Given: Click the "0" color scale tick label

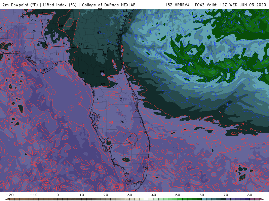Looking at the screenshot, I should tap(57, 195).
